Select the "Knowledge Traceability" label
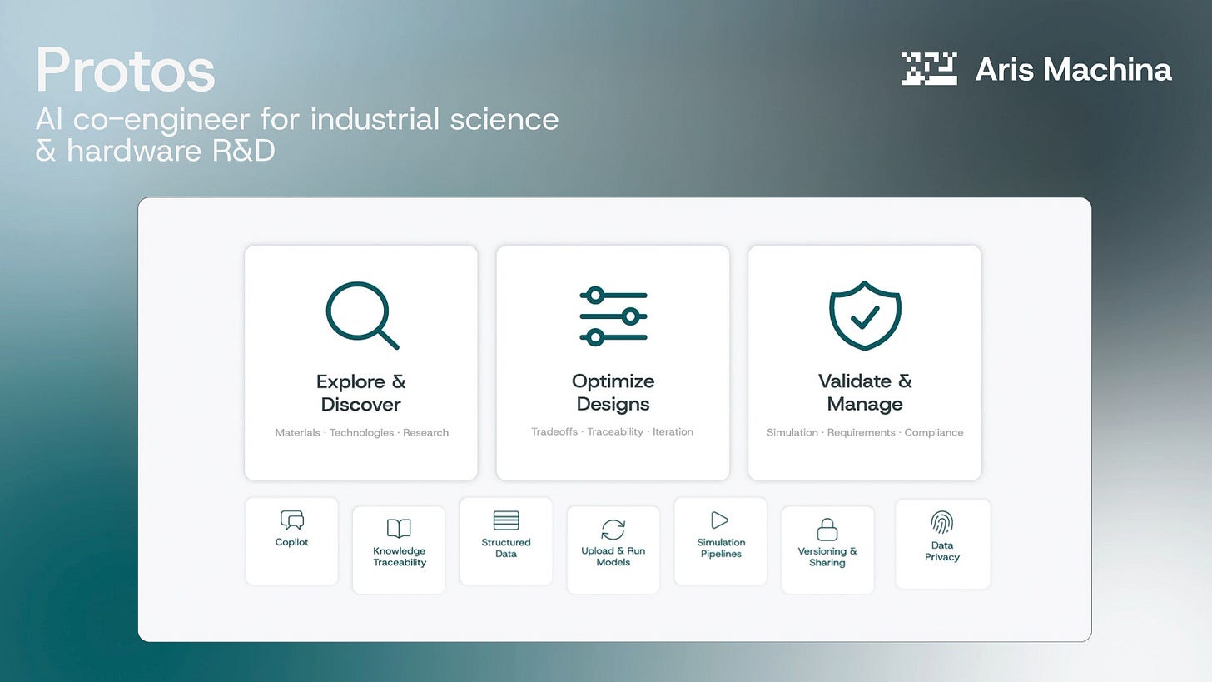1212x682 pixels. tap(400, 556)
